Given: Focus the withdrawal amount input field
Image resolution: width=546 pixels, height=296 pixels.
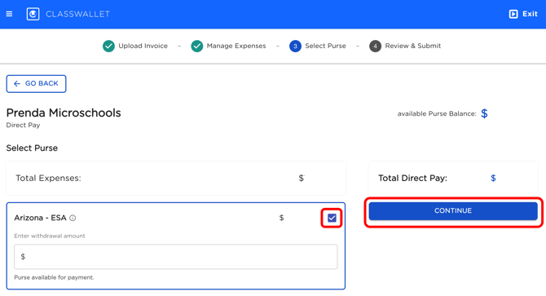Looking at the screenshot, I should (176, 257).
